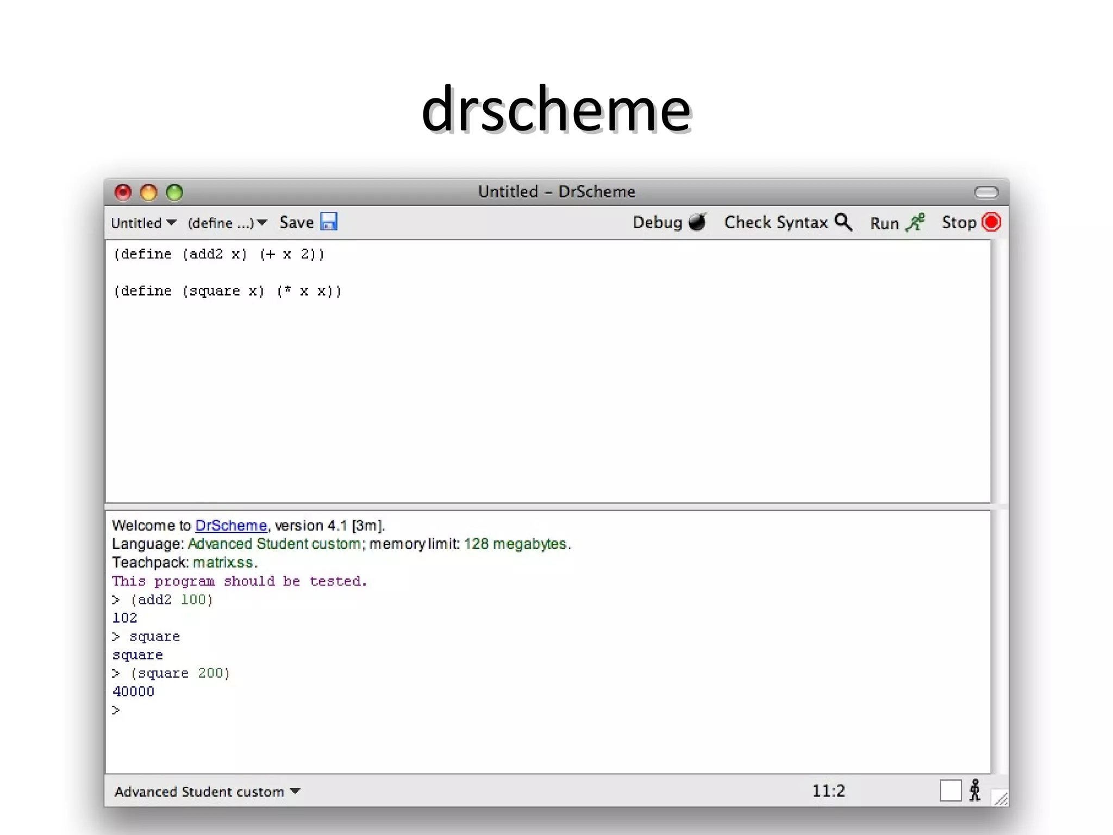Click the green Run runner icon
Viewport: 1113px width, 835px height.
[915, 222]
